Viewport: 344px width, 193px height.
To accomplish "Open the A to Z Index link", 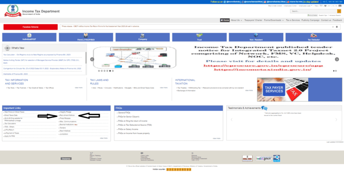I will coord(312,15).
